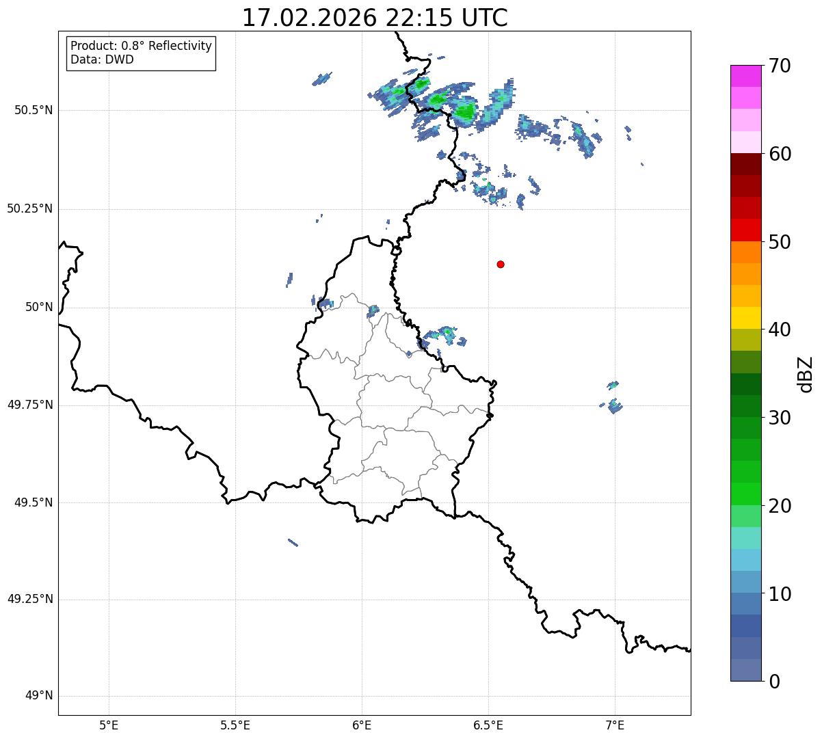This screenshot has width=822, height=739.
Task: Click the large green echo near 50.5°N
Action: [465, 111]
